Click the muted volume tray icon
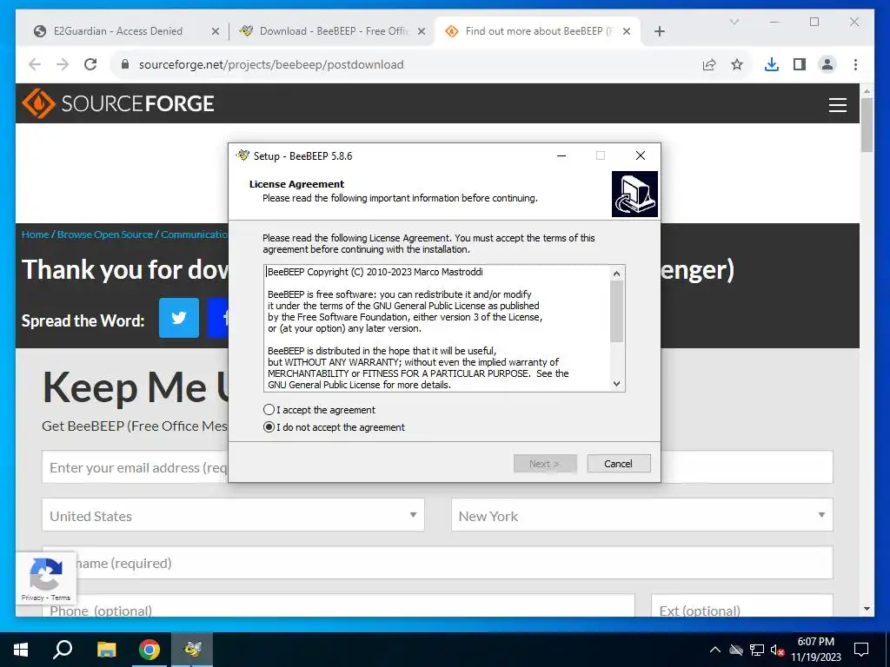890x667 pixels. click(x=777, y=650)
